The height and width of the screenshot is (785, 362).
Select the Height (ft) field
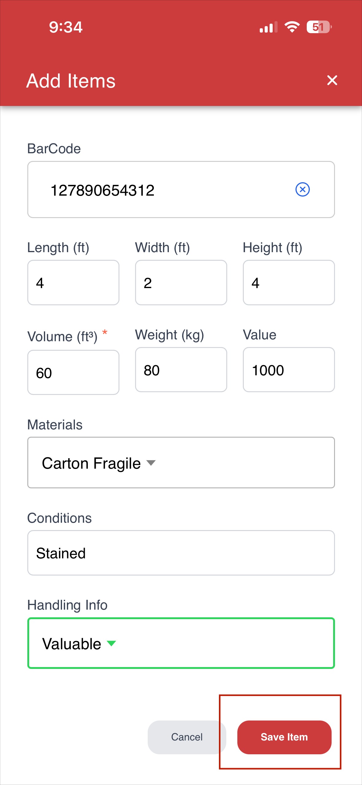(289, 283)
